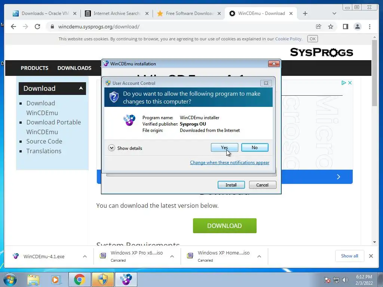The image size is (383, 287).
Task: Close the advertisement with X
Action: tap(350, 83)
